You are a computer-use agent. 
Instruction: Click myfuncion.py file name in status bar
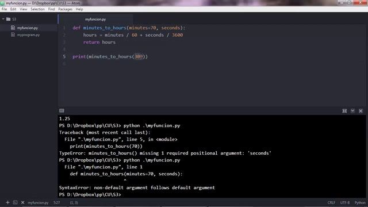point(38,203)
